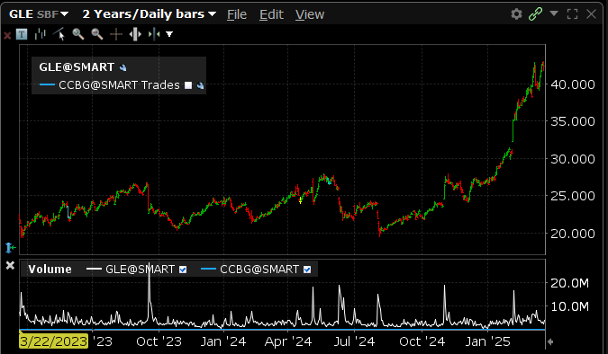Click the compress bars spacing icon
The width and height of the screenshot is (608, 354).
(154, 34)
